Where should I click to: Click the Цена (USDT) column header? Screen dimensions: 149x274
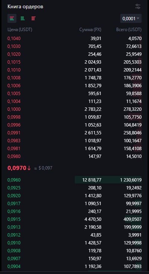pyautogui.click(x=20, y=30)
